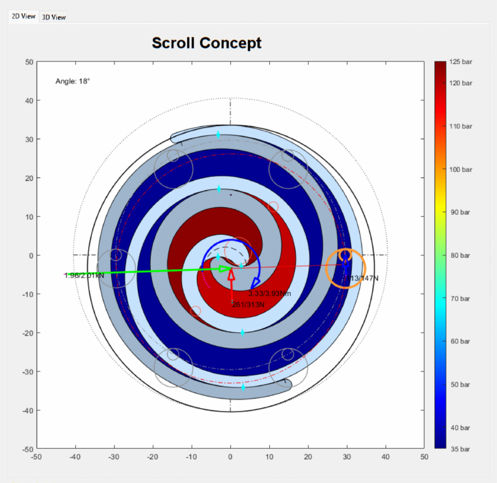Click the blue torque arc arrowhead
Image resolution: width=497 pixels, height=483 pixels.
click(x=255, y=283)
